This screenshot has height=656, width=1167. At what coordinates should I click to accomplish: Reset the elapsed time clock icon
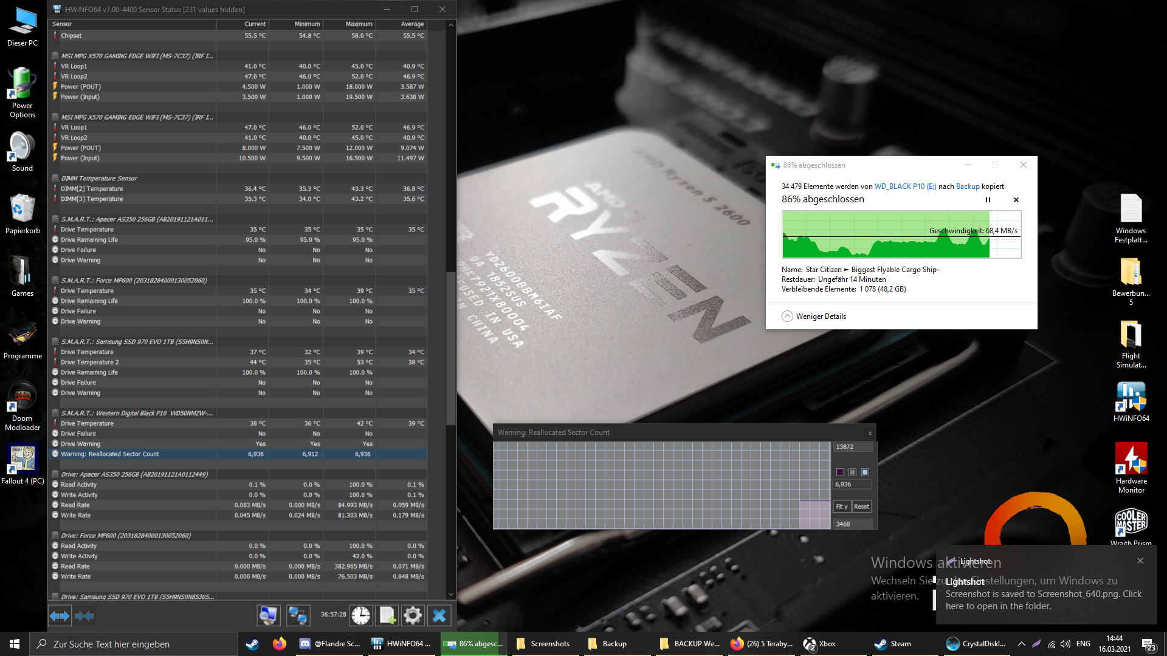(x=361, y=616)
